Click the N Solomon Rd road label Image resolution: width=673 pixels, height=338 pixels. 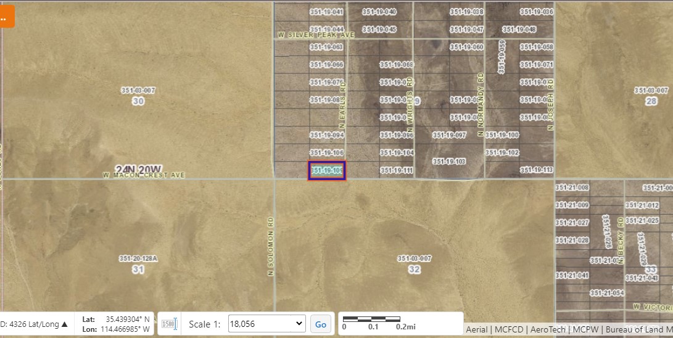[x=270, y=245]
